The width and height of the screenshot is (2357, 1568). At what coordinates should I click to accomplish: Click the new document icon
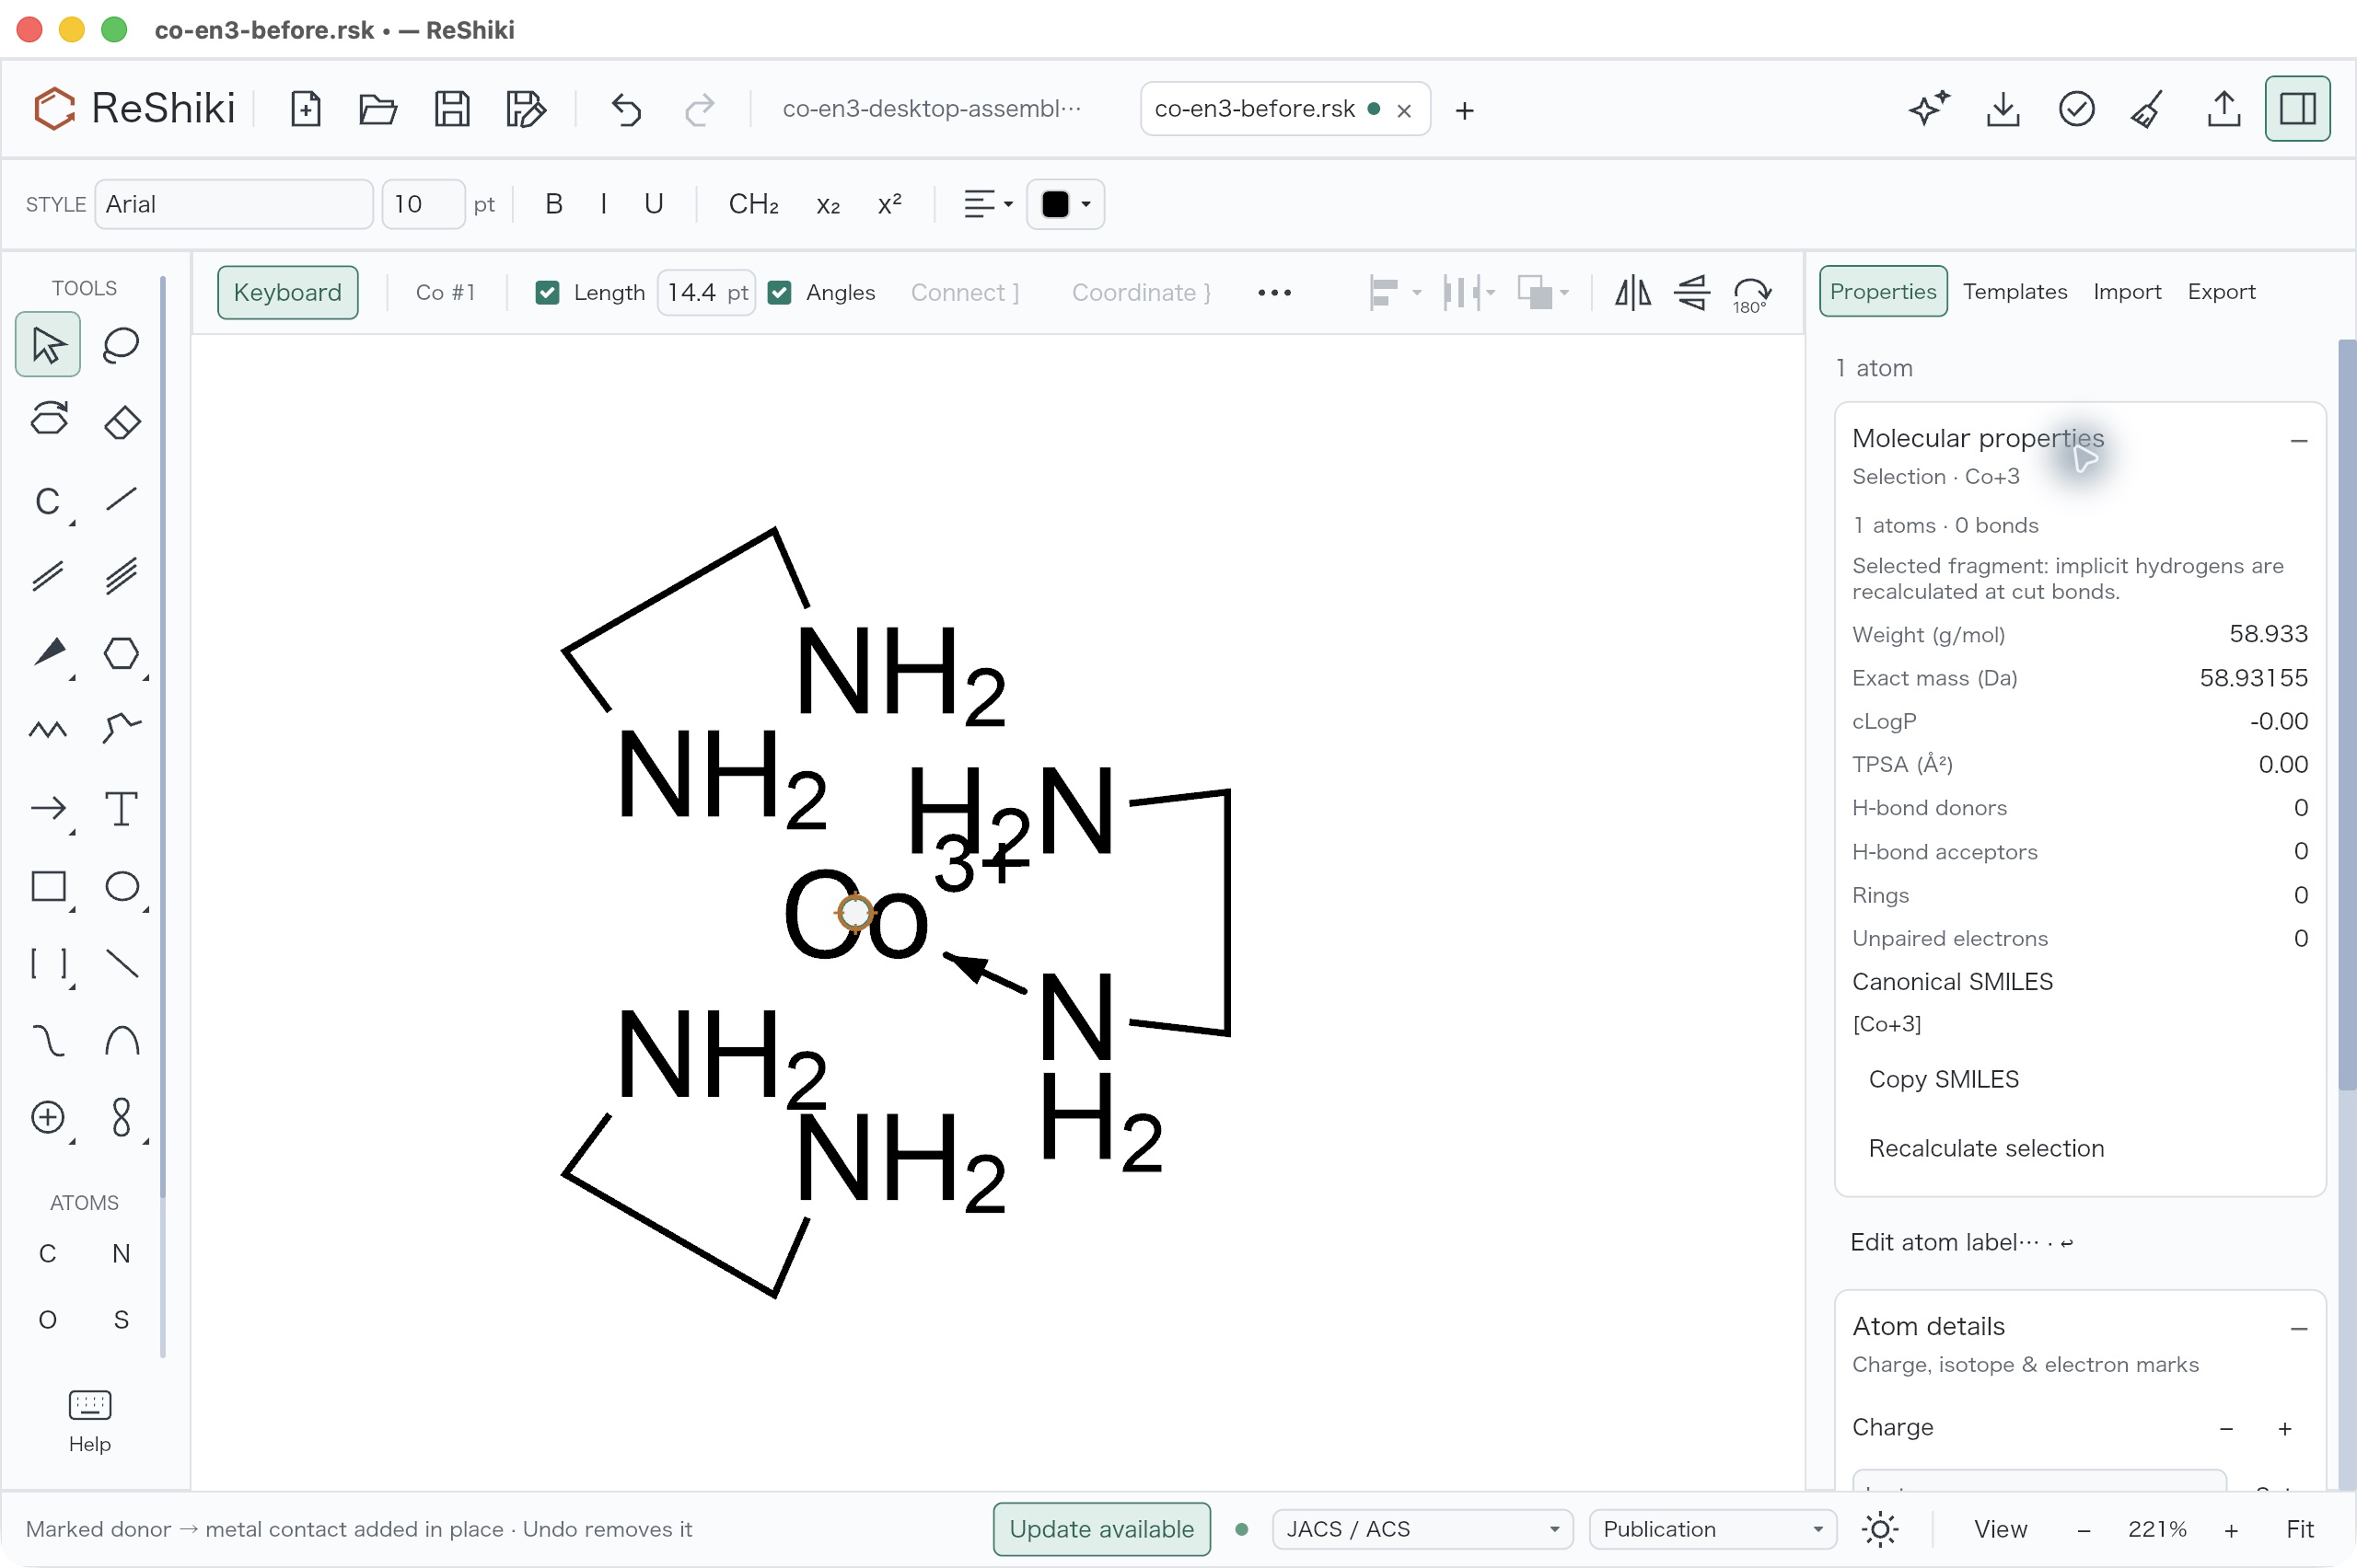click(x=305, y=109)
